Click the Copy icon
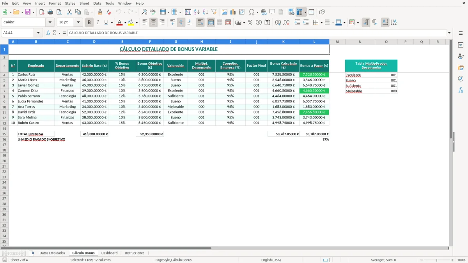 pyautogui.click(x=78, y=12)
